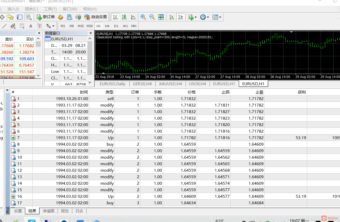Open the 工具(T) menu
Screen dimensions: 340x222
(50, 9)
